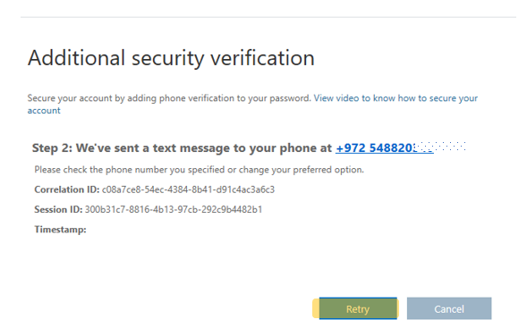The image size is (527, 328).
Task: Open the 'View video to know how' link
Action: (x=360, y=98)
